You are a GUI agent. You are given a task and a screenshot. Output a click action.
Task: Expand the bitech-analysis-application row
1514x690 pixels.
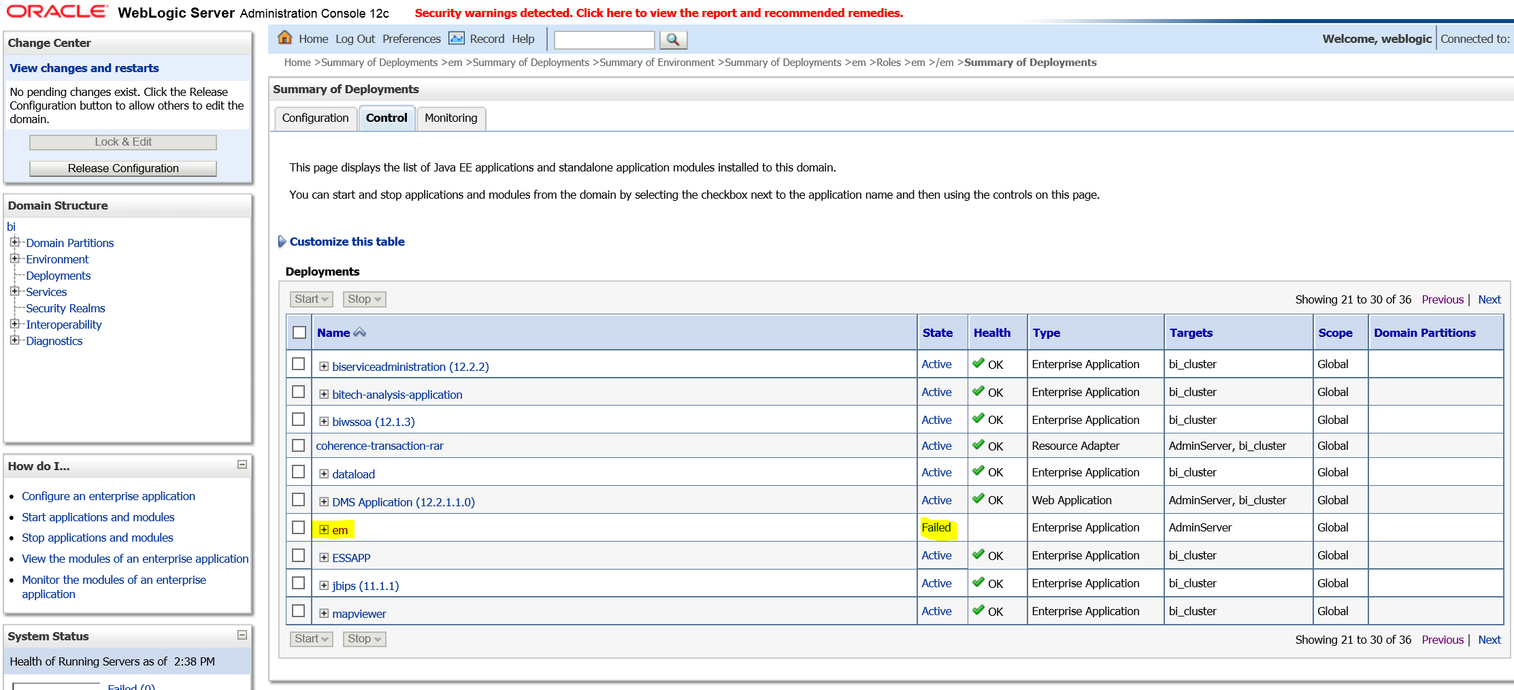(324, 394)
